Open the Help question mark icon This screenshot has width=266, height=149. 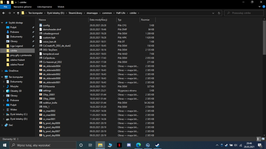[264, 7]
